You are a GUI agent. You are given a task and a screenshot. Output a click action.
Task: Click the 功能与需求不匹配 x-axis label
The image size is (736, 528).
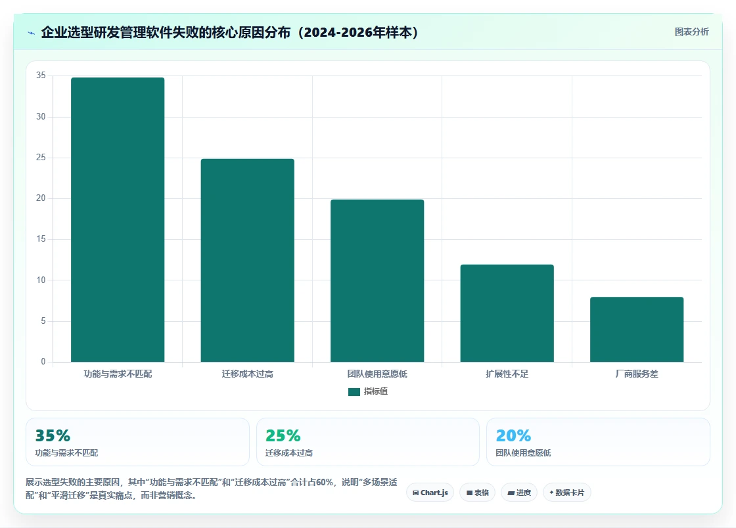point(118,374)
